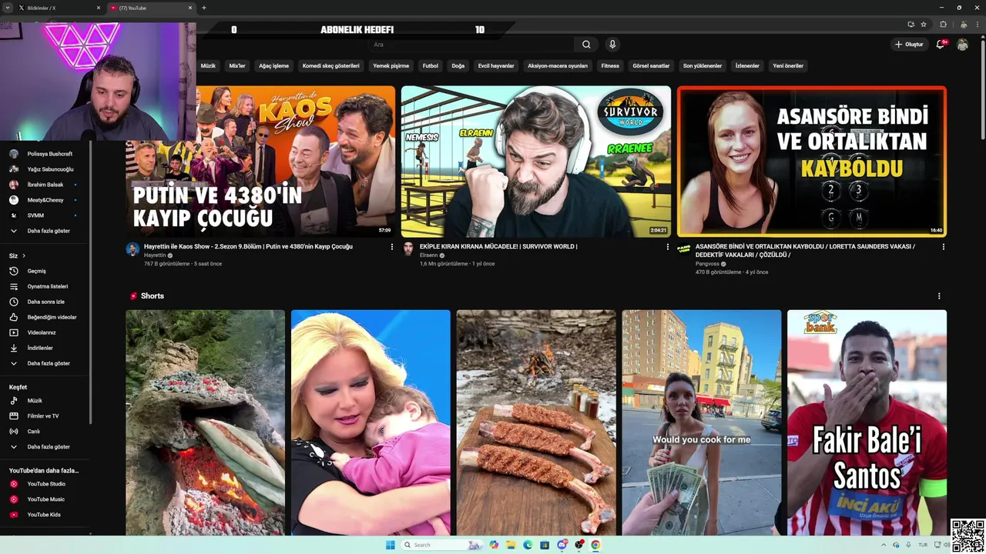986x554 pixels.
Task: Open options menu for Asansöre Bindi video
Action: point(944,247)
